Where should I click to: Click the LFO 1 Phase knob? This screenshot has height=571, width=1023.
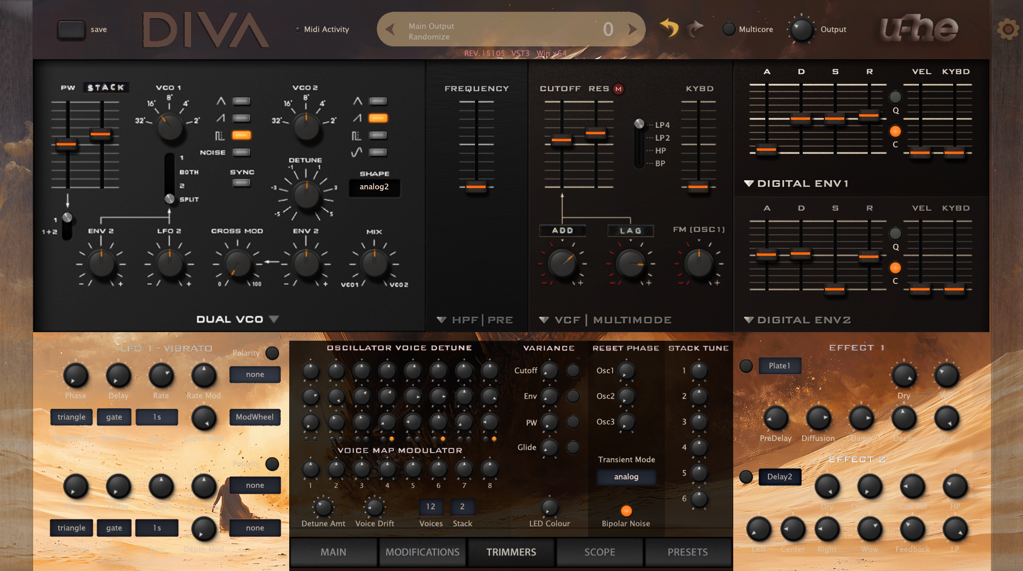(76, 376)
